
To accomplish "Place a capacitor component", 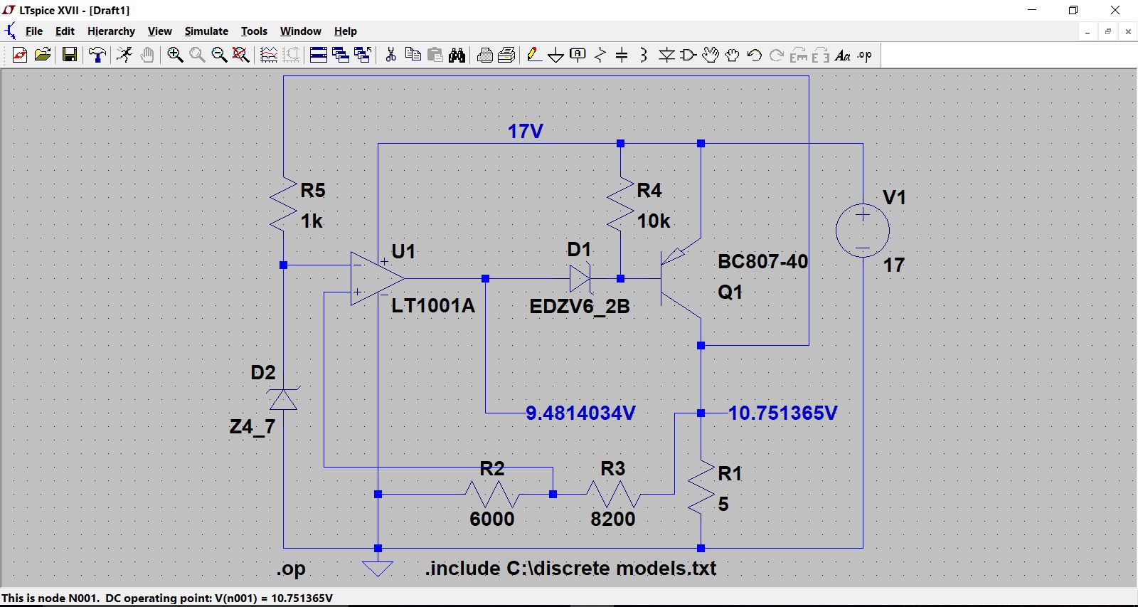I will [x=622, y=55].
